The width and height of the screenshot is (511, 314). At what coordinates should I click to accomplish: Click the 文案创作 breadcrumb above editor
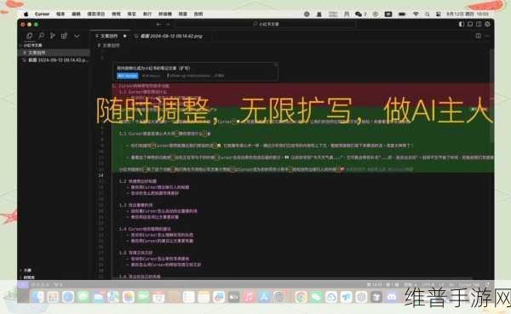click(111, 45)
